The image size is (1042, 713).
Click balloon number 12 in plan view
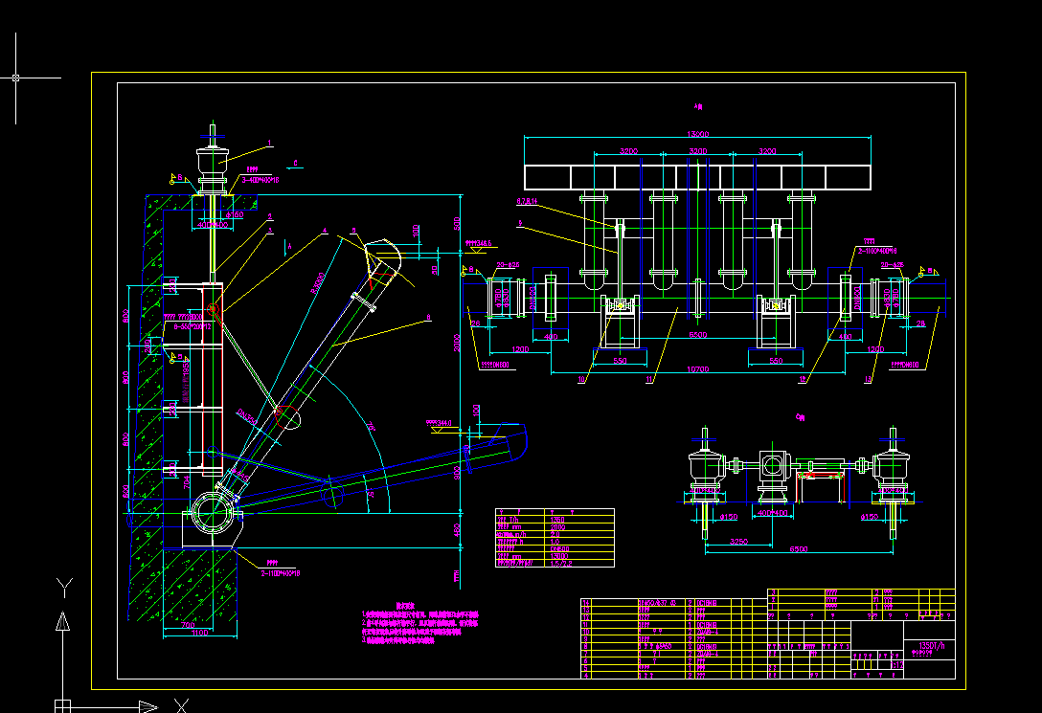tap(803, 380)
